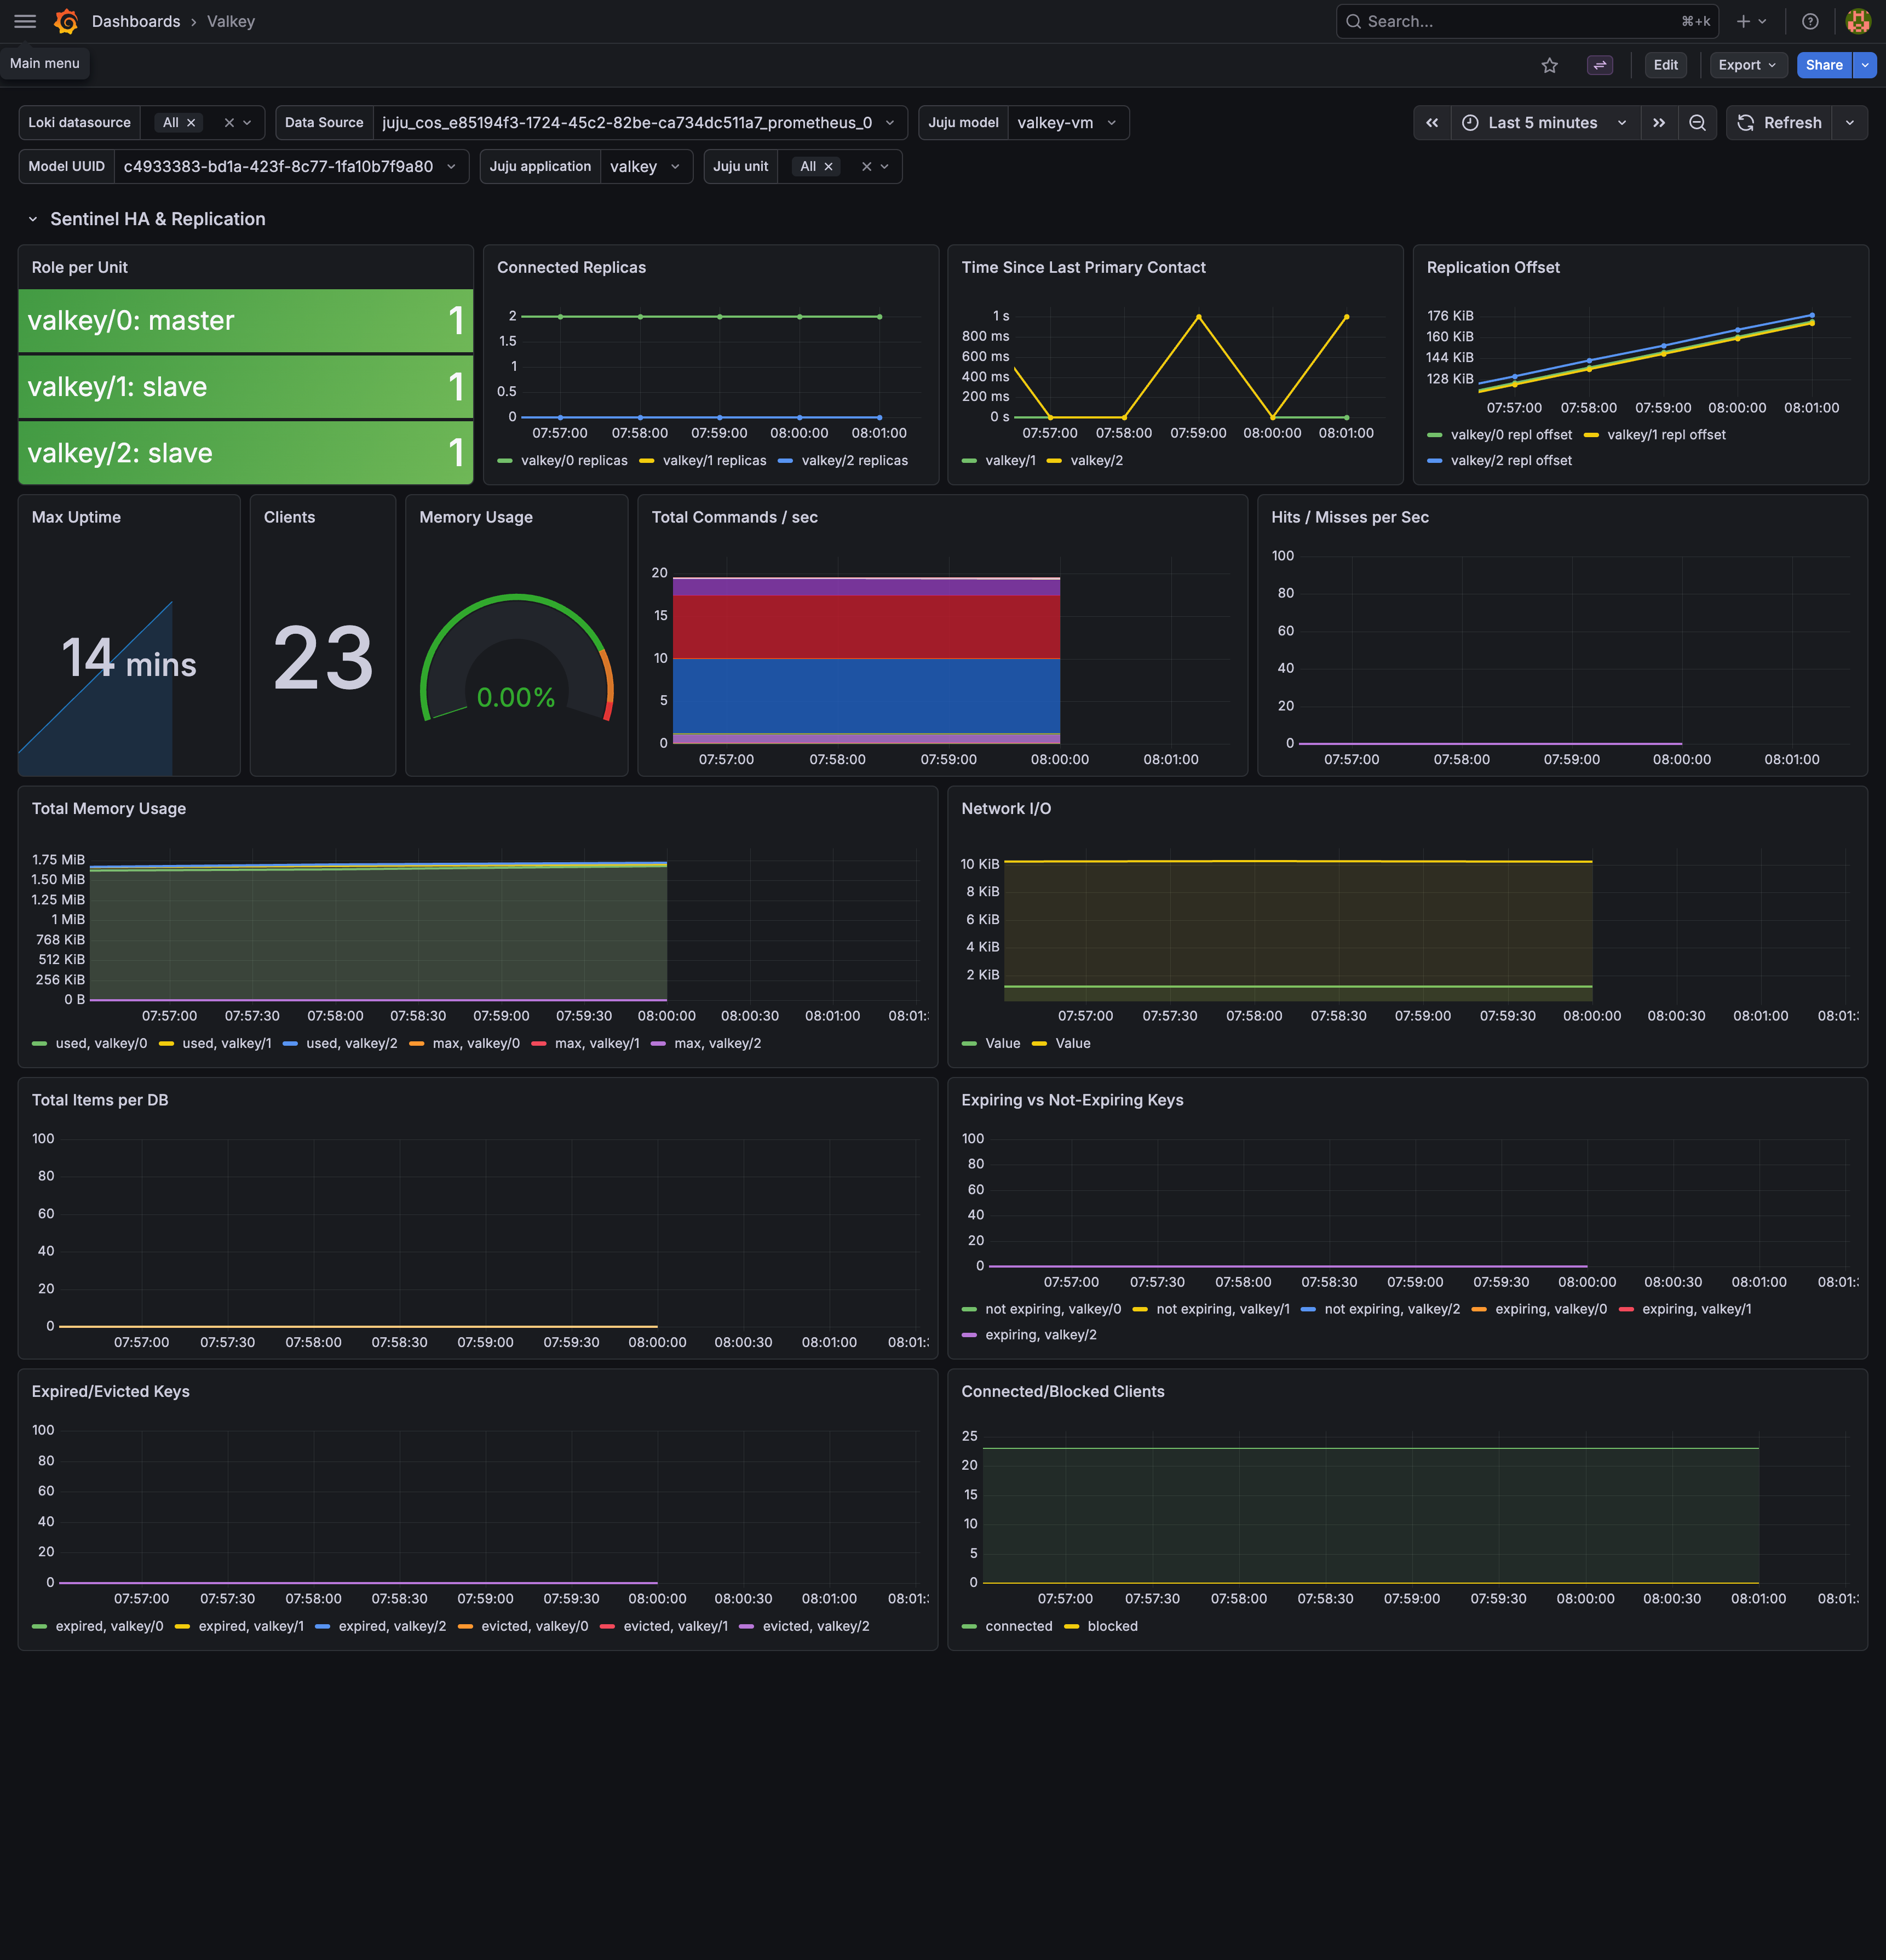The image size is (1886, 1960).
Task: Open the user profile avatar
Action: coord(1858,21)
